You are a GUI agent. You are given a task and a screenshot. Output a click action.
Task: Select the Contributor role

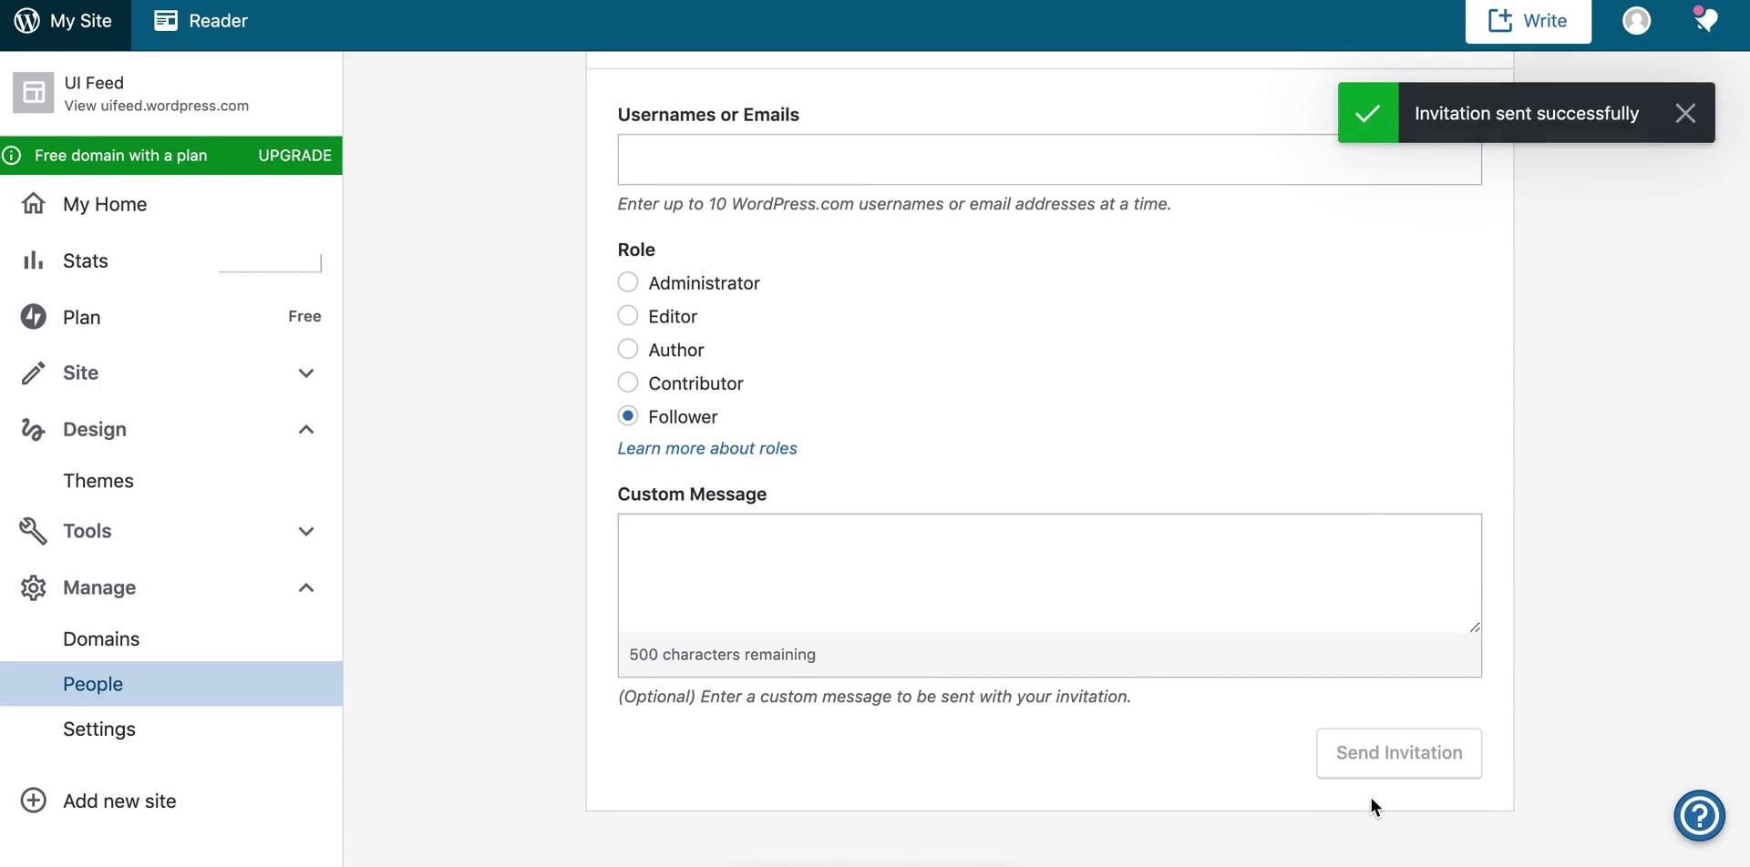point(628,382)
